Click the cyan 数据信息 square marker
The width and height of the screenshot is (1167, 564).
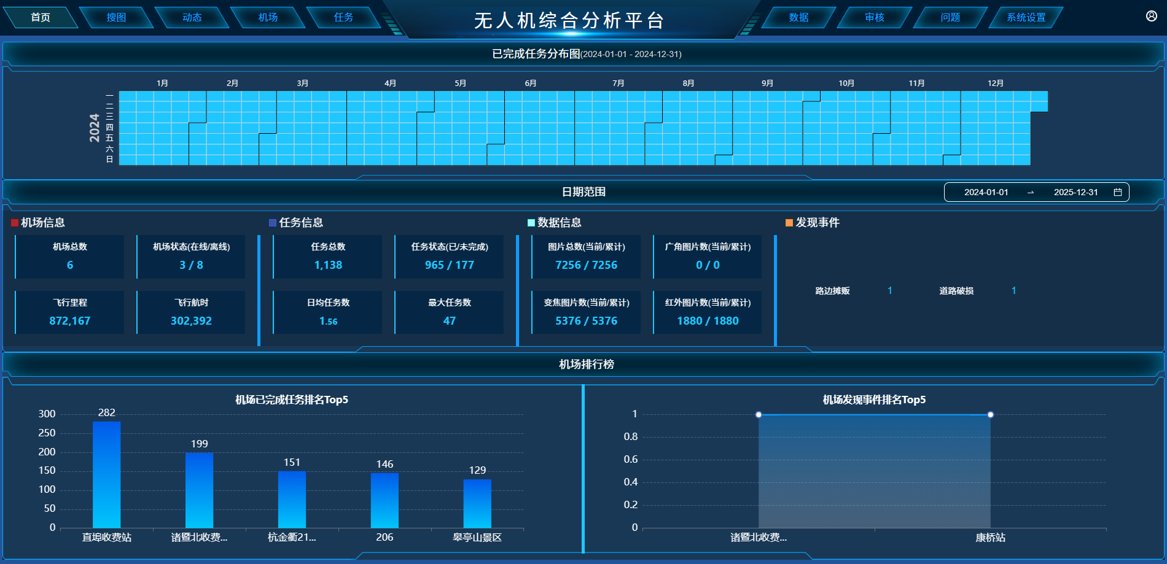point(531,223)
